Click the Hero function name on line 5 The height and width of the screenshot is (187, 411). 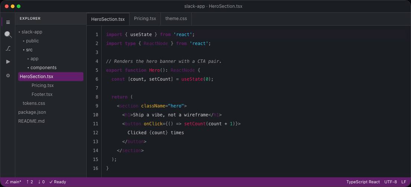[x=154, y=70]
